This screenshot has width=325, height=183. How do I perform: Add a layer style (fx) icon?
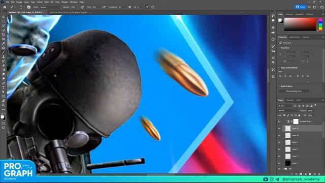[297, 174]
